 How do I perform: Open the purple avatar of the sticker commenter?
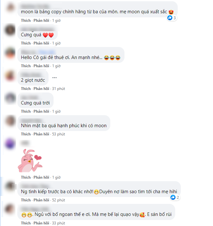(10, 144)
